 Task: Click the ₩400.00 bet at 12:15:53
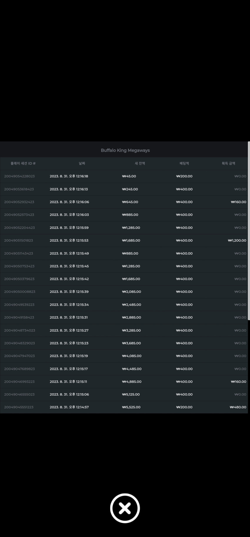point(184,240)
